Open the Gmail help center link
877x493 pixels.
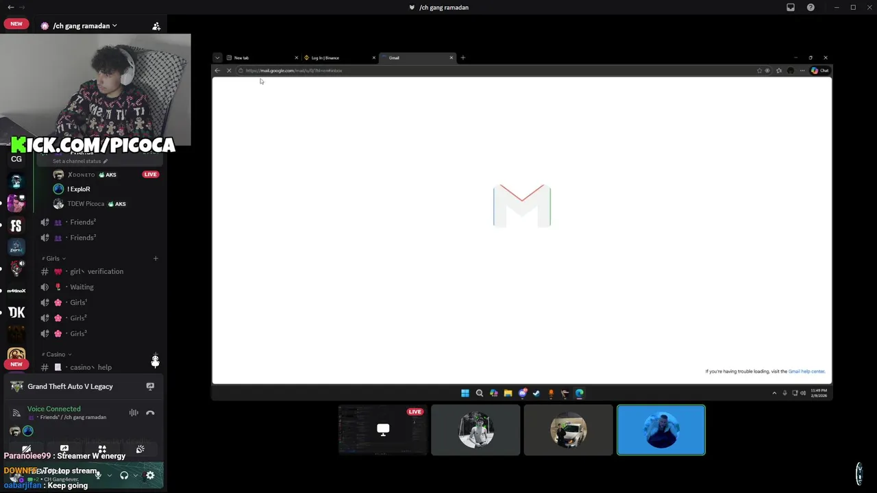(806, 371)
